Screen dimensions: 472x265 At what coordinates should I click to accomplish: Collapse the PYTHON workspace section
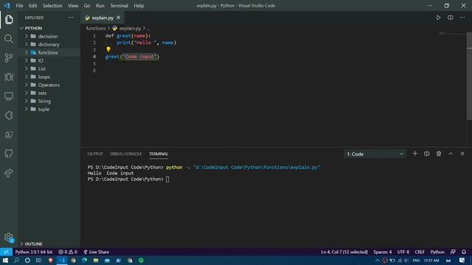[49, 28]
